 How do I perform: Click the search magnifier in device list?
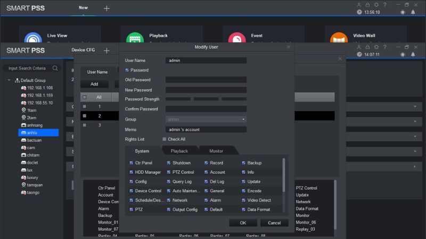[55, 68]
